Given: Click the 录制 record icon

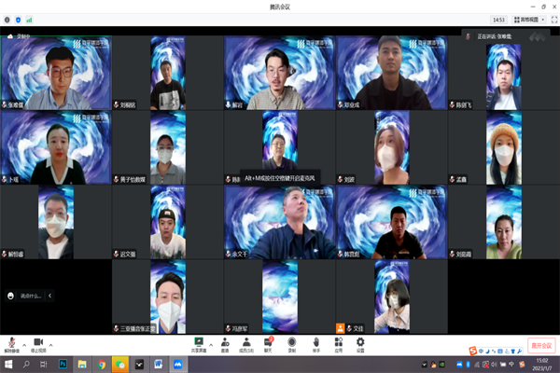Looking at the screenshot, I should (292, 345).
